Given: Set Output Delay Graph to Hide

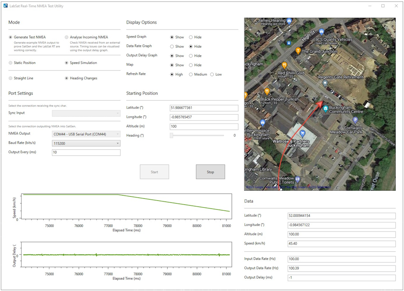Looking at the screenshot, I should pos(191,56).
